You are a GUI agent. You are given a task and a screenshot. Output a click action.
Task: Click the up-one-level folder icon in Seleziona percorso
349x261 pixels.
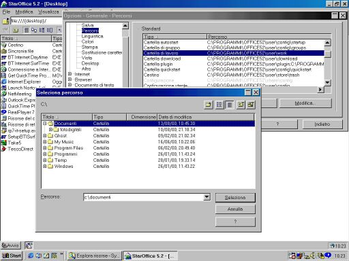(x=209, y=105)
